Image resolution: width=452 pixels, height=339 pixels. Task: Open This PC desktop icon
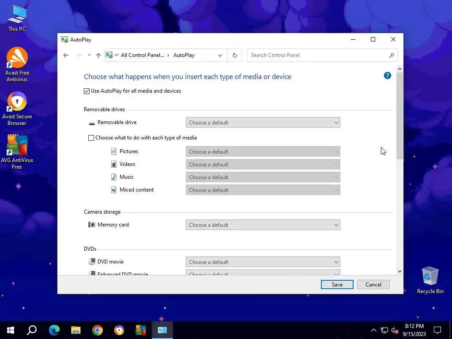[17, 18]
